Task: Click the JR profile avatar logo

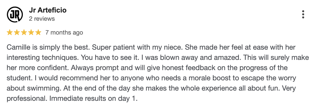Action: click(14, 15)
